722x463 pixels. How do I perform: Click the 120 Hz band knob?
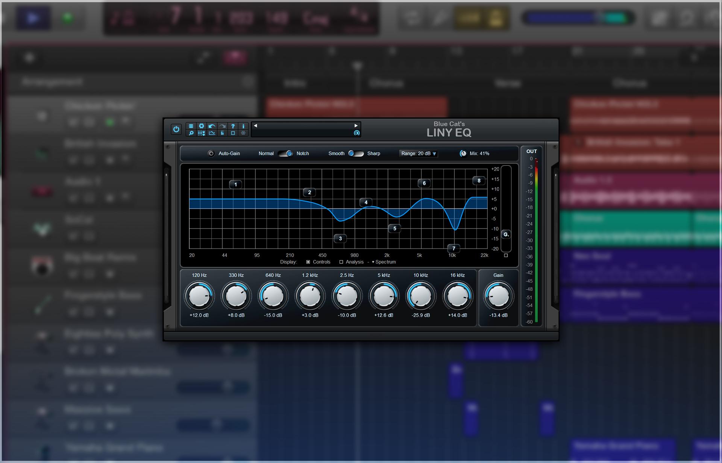coord(199,296)
